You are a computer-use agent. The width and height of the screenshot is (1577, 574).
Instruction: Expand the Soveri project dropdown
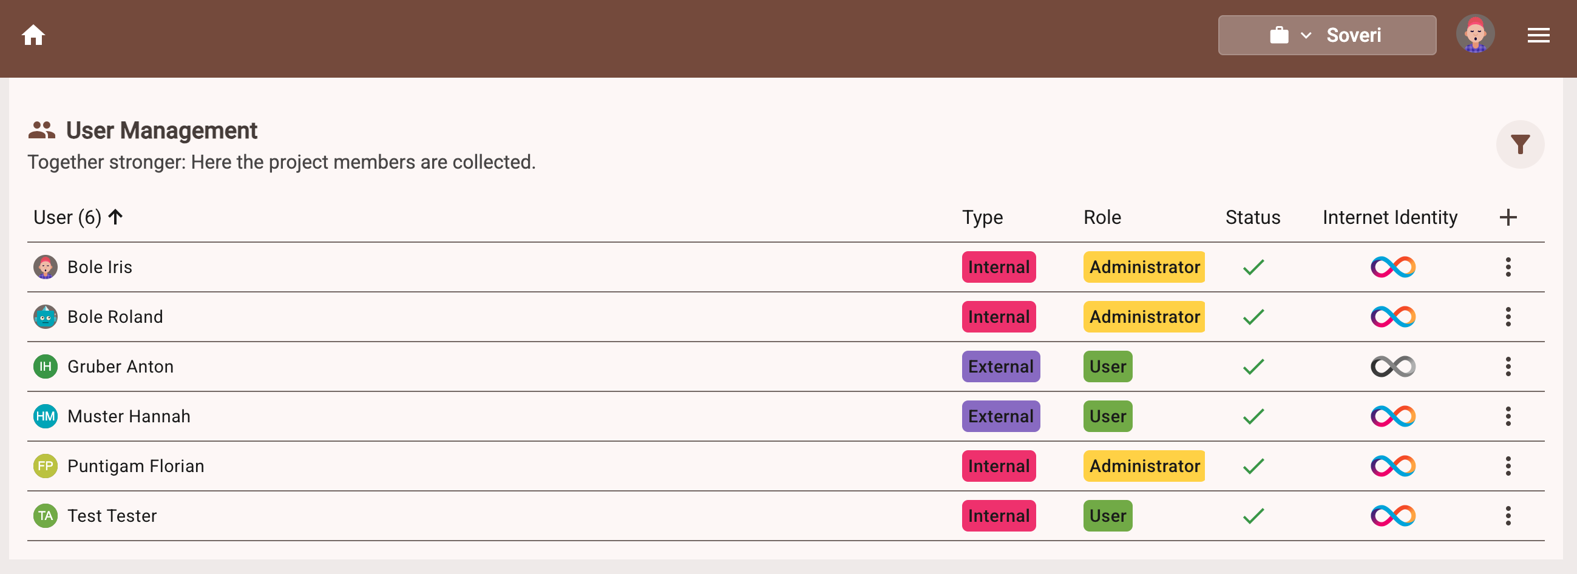point(1327,35)
